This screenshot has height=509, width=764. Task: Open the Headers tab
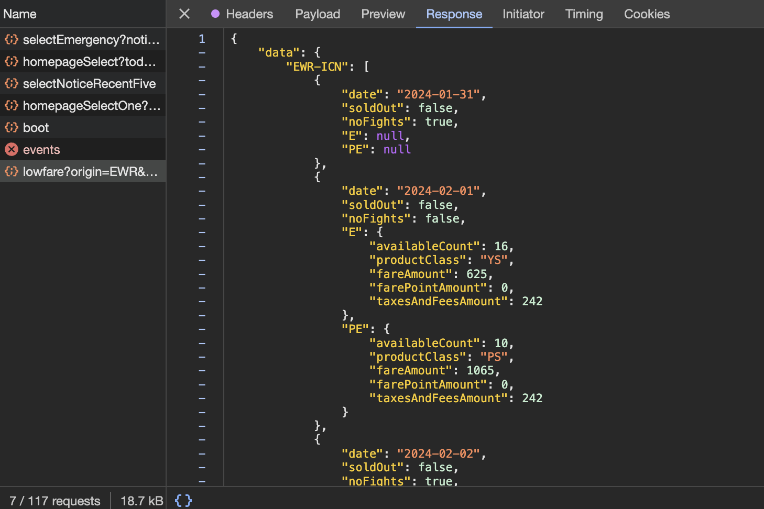click(x=249, y=14)
